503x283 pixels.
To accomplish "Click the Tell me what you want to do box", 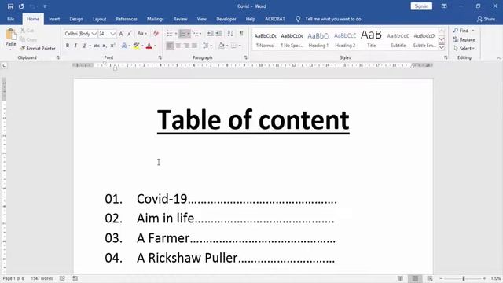I will pyautogui.click(x=333, y=19).
